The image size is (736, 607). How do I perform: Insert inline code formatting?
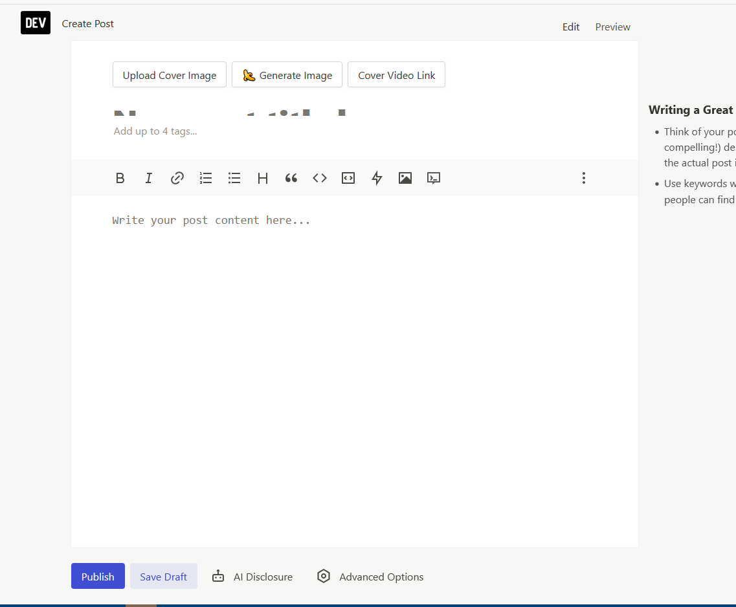(320, 178)
